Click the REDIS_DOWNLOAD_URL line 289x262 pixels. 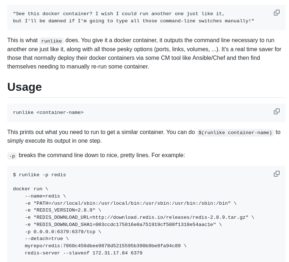coord(139,217)
